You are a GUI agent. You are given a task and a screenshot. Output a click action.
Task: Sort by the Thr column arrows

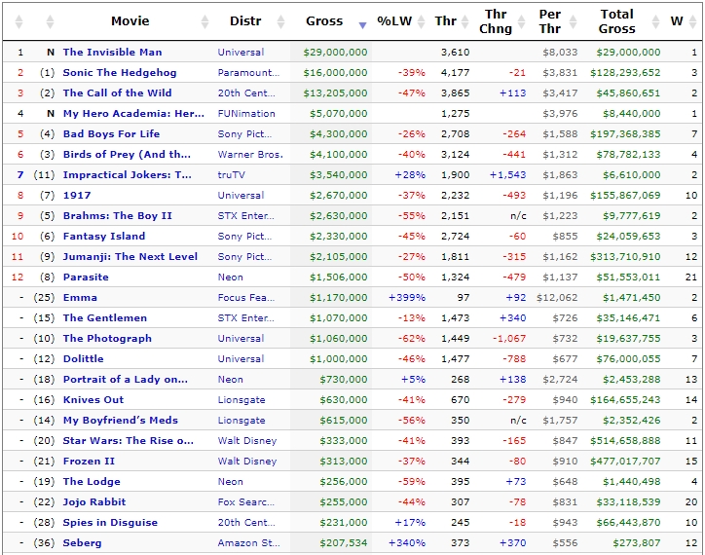pyautogui.click(x=465, y=21)
